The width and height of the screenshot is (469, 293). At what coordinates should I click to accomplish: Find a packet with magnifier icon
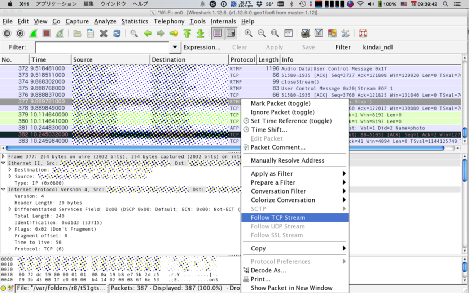click(x=134, y=34)
